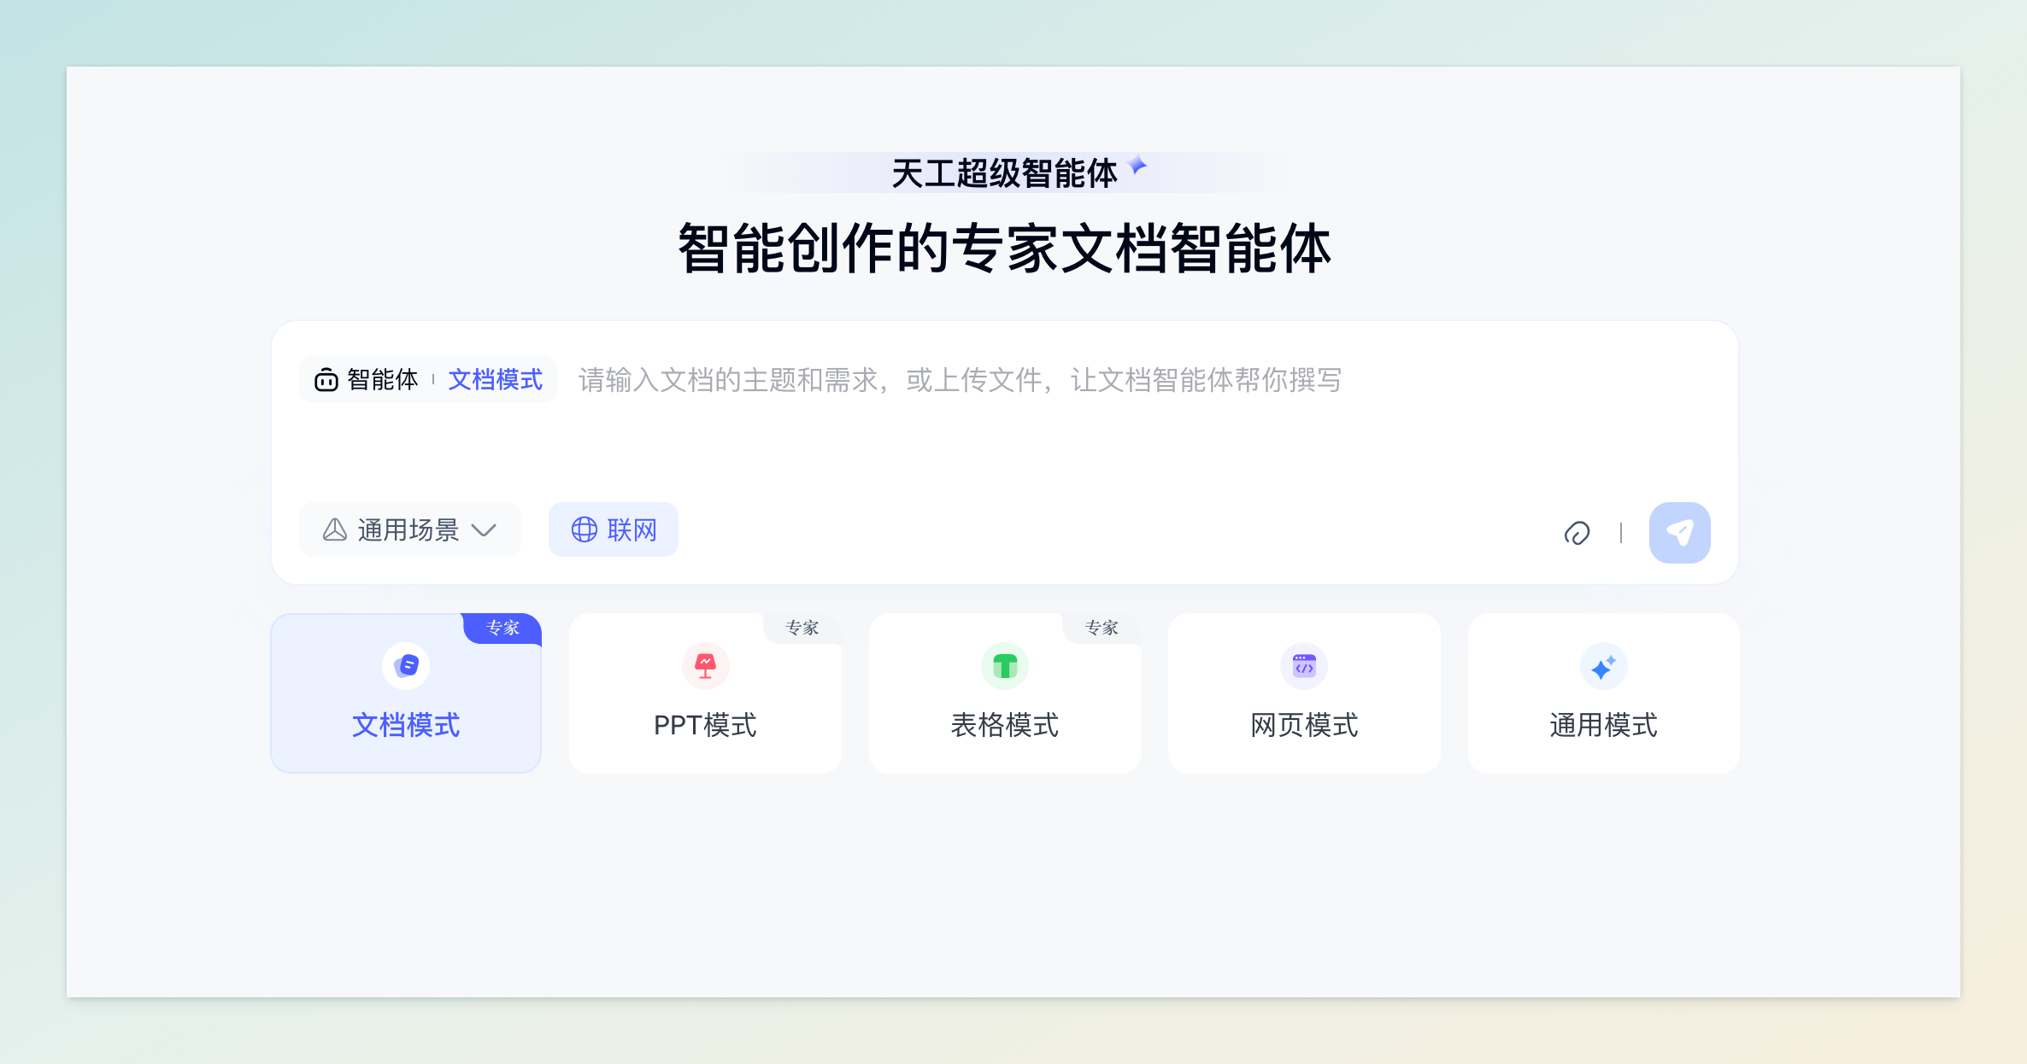Click the robot agent icon in input box

326,379
